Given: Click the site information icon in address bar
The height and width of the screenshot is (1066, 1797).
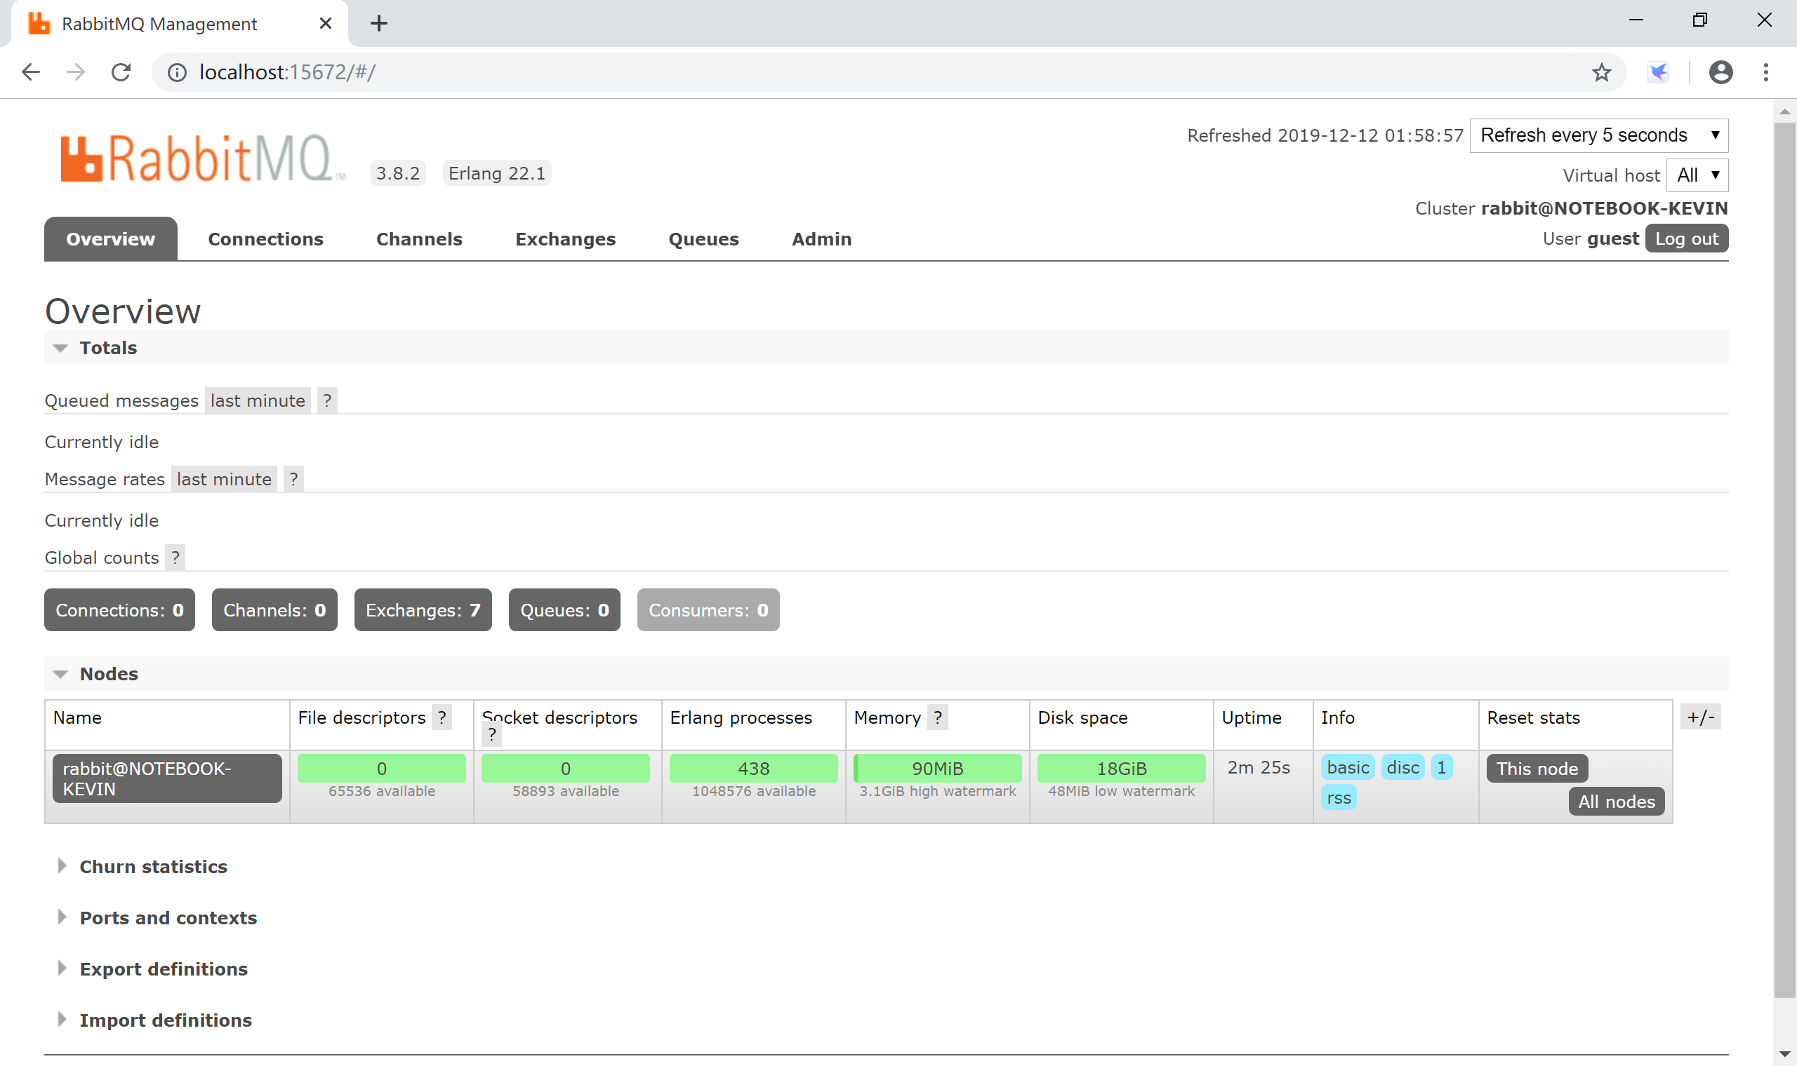Looking at the screenshot, I should pos(177,72).
